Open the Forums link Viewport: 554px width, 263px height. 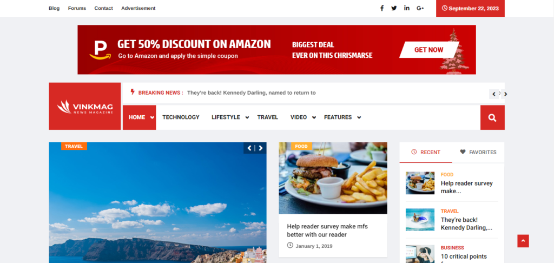[77, 8]
